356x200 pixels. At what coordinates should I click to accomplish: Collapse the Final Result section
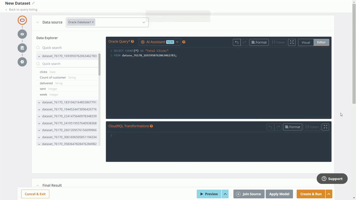[x=38, y=185]
